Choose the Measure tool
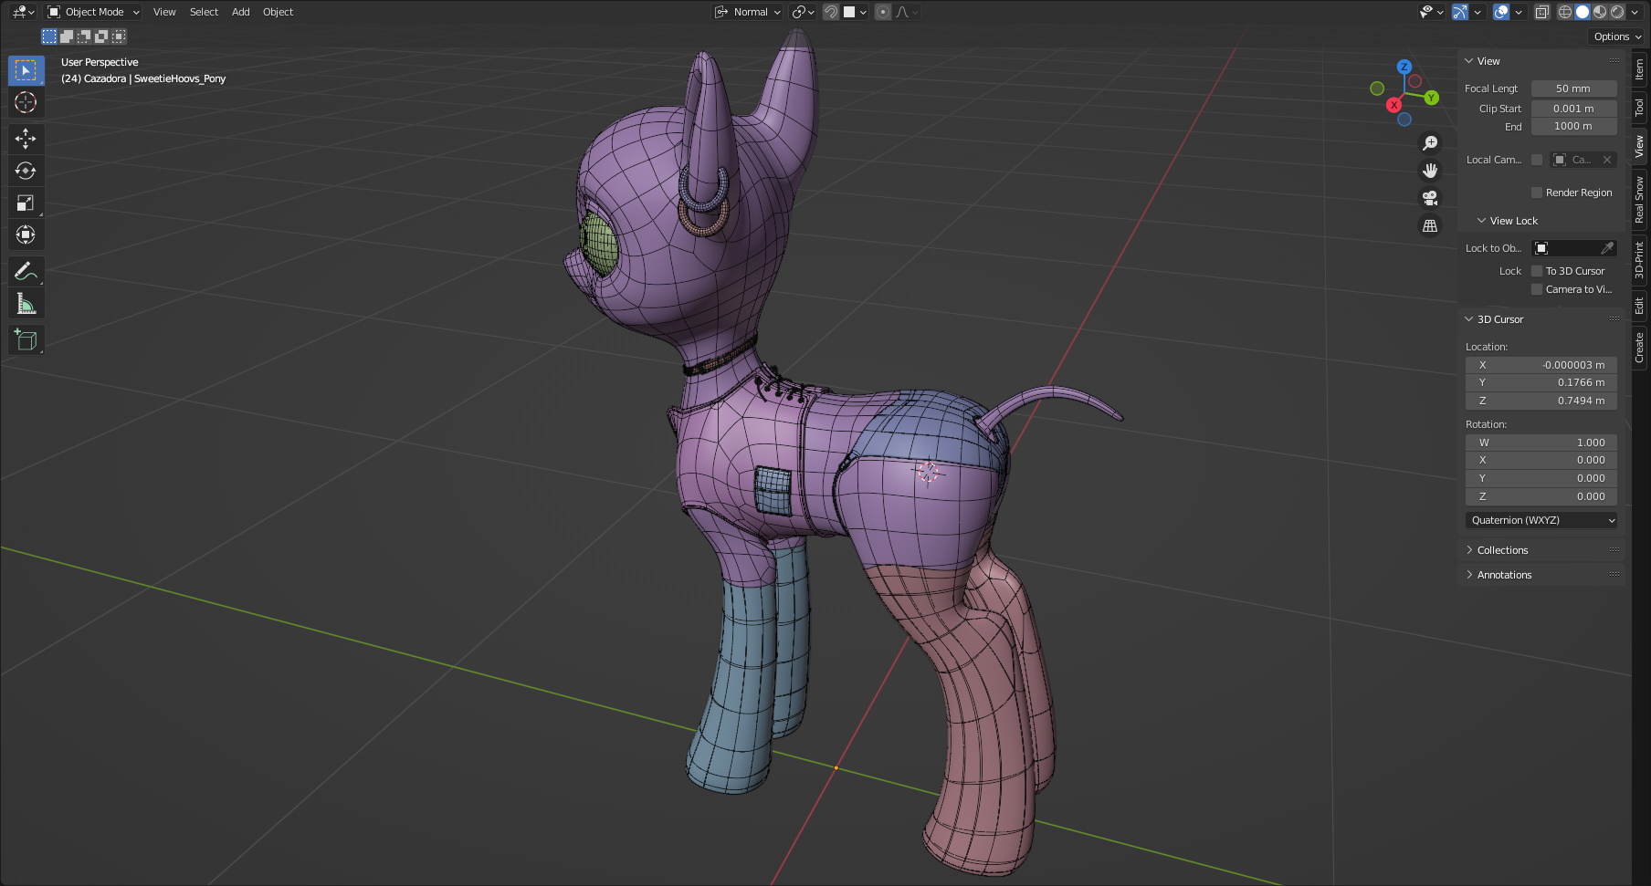 26,303
